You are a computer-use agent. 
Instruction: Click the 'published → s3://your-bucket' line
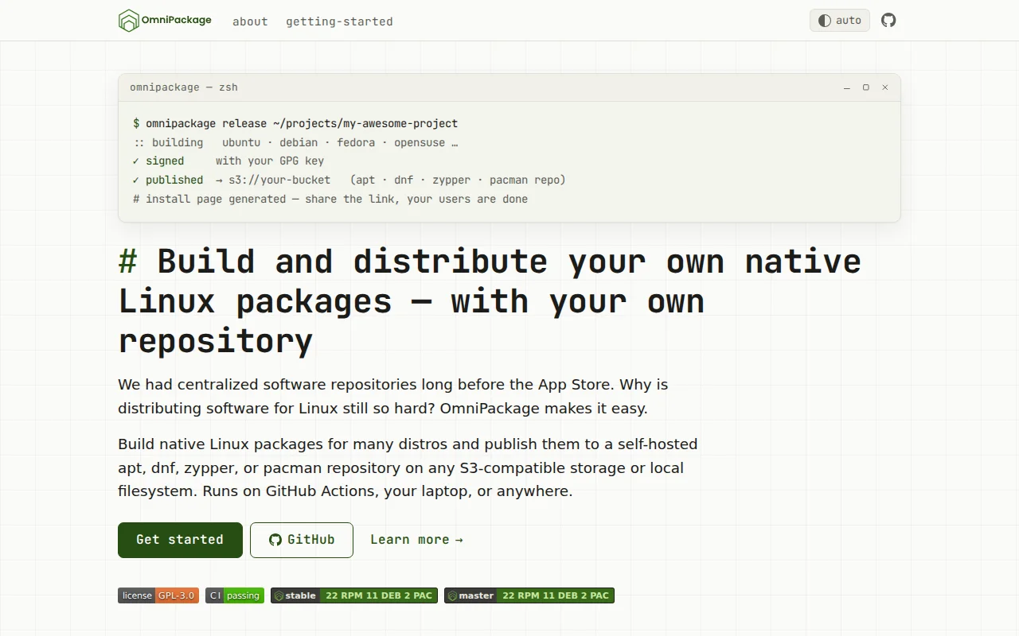tap(349, 180)
